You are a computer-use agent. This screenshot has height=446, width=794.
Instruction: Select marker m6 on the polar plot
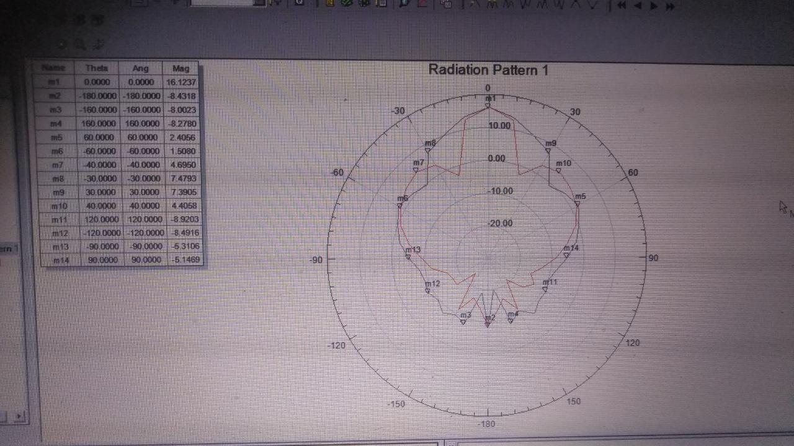401,201
